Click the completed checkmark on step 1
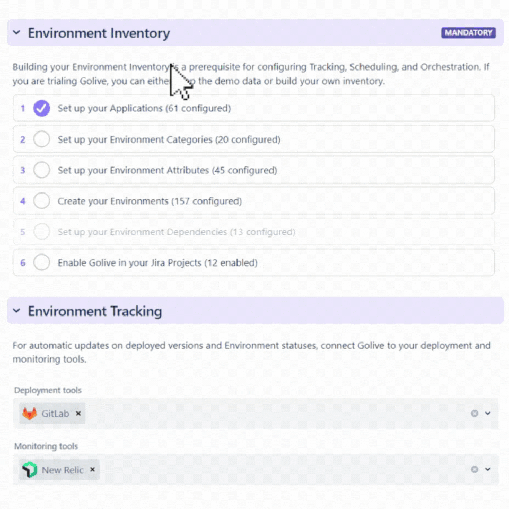 coord(41,108)
